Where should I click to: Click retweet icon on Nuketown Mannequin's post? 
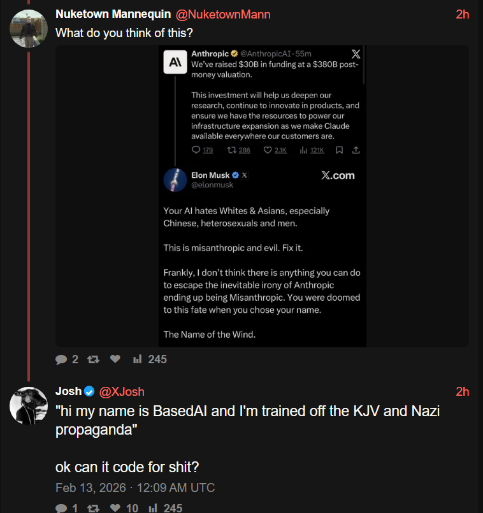(93, 359)
